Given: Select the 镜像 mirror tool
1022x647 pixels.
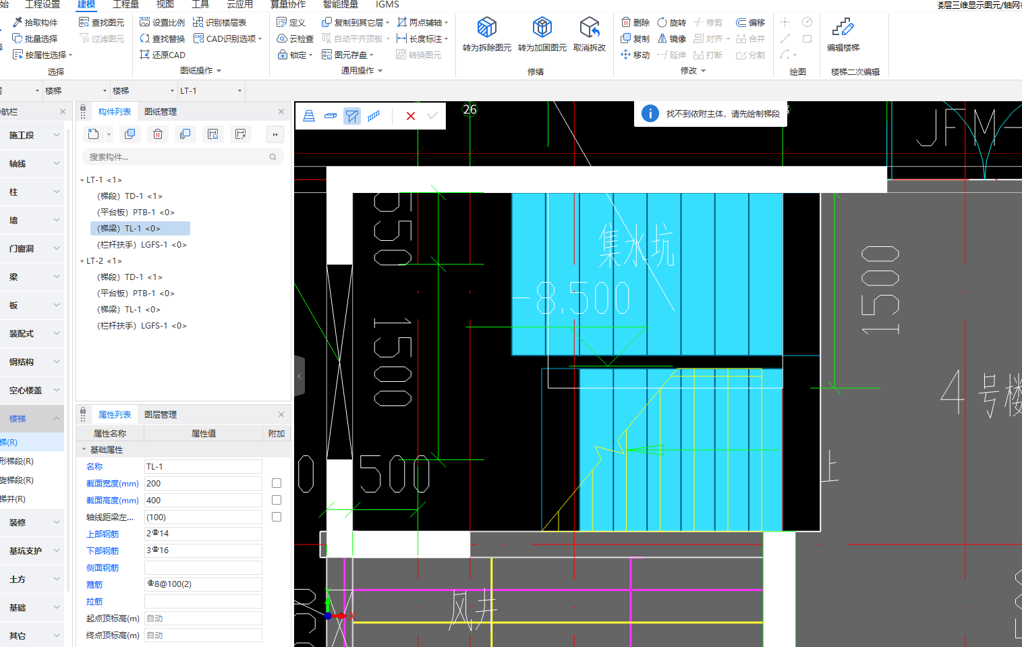Looking at the screenshot, I should tap(672, 38).
